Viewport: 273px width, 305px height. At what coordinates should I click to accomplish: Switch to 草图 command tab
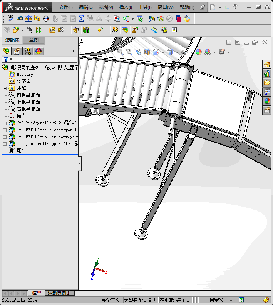(x=33, y=40)
